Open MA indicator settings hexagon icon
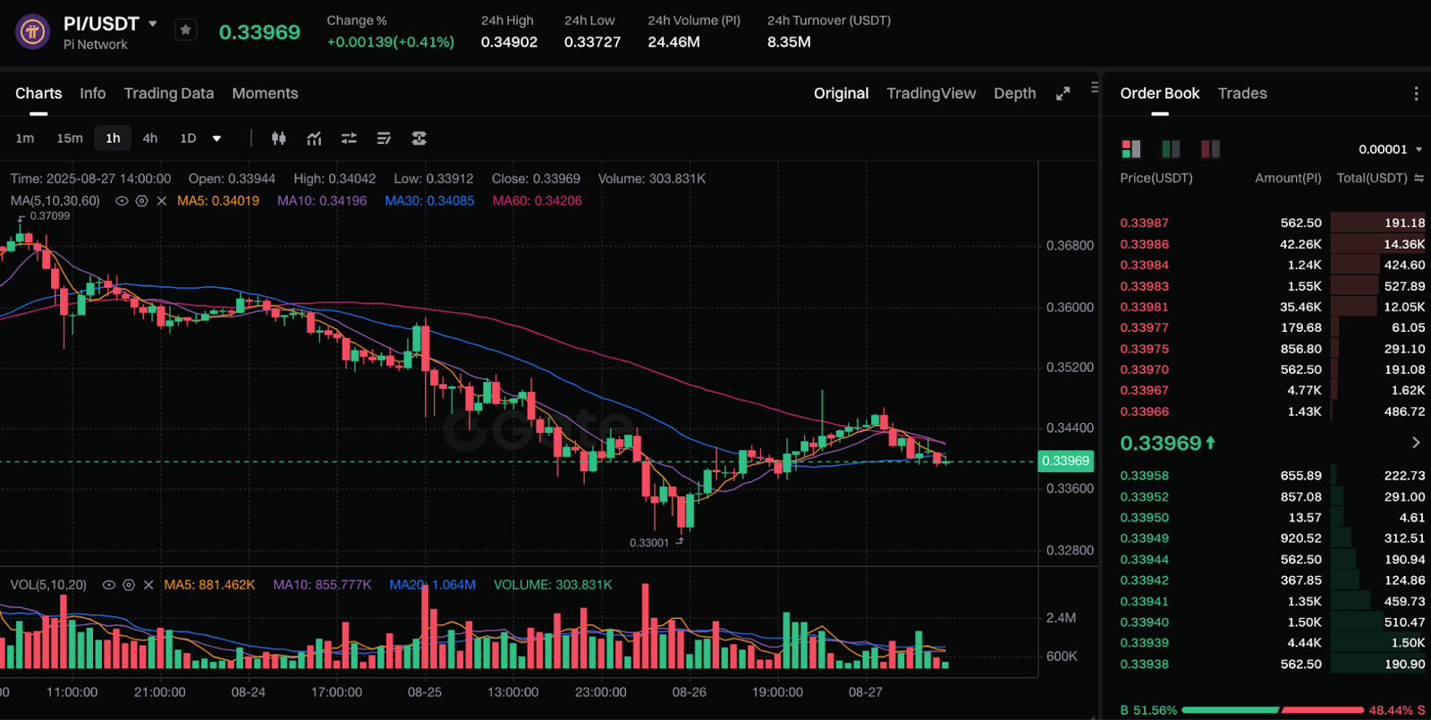The width and height of the screenshot is (1431, 720). coord(141,201)
